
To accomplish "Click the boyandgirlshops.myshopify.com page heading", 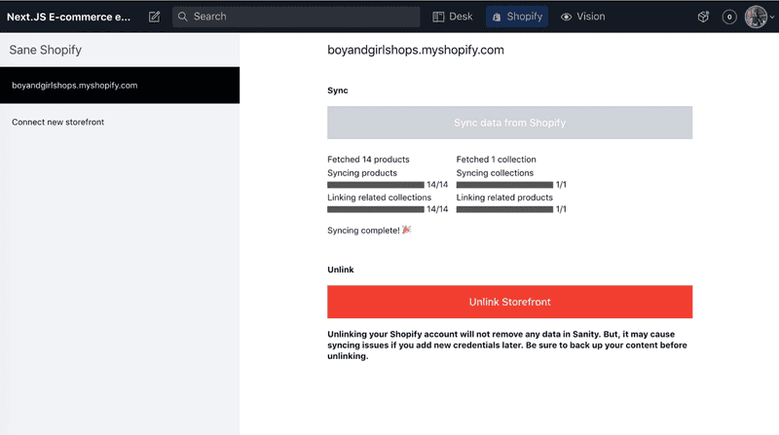I will coord(416,51).
